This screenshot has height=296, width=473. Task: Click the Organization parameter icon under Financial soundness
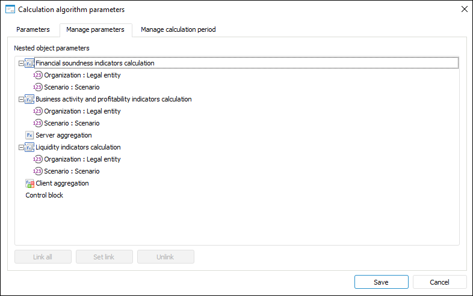[x=38, y=75]
